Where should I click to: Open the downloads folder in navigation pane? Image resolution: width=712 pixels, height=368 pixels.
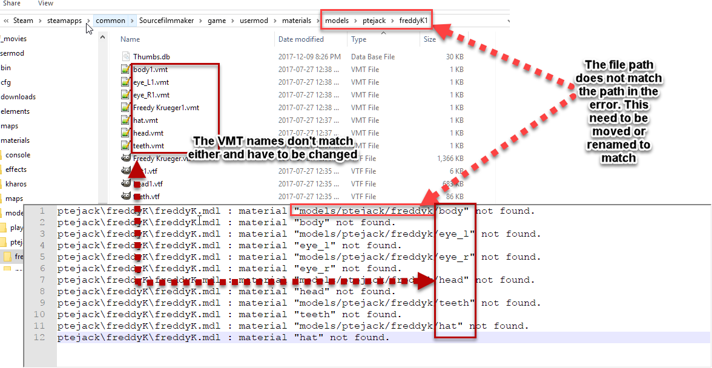click(x=18, y=97)
